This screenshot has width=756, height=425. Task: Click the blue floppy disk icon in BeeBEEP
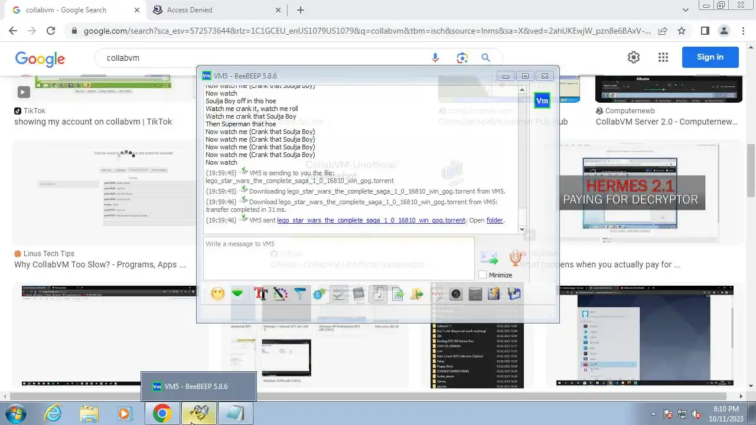point(514,293)
